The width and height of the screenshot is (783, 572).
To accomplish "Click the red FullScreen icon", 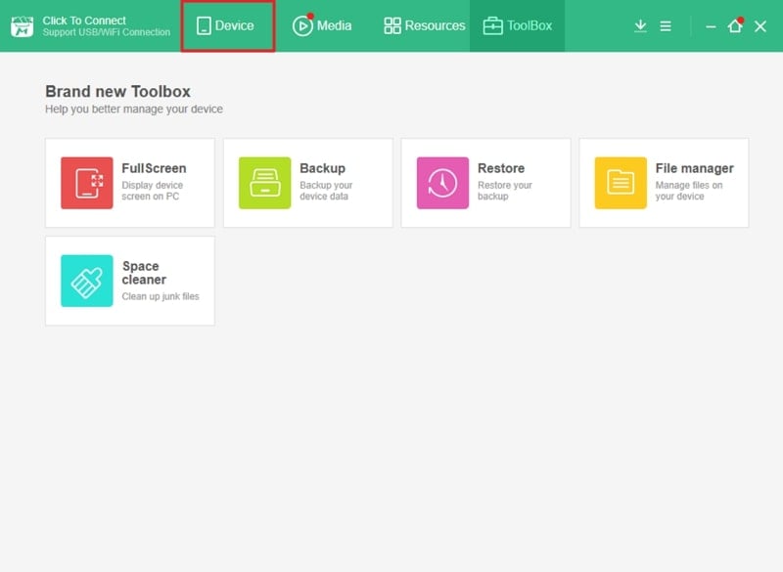I will [x=87, y=183].
